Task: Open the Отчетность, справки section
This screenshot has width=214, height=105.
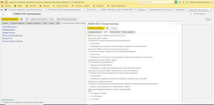Action: pos(81,6)
